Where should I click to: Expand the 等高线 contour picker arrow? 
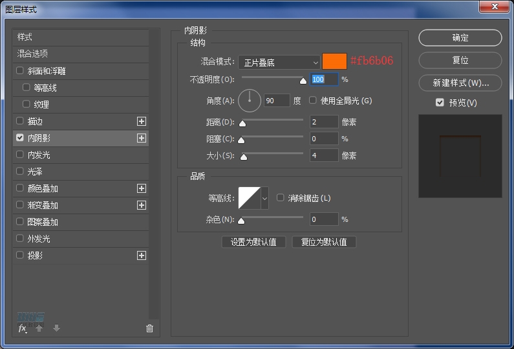[264, 199]
